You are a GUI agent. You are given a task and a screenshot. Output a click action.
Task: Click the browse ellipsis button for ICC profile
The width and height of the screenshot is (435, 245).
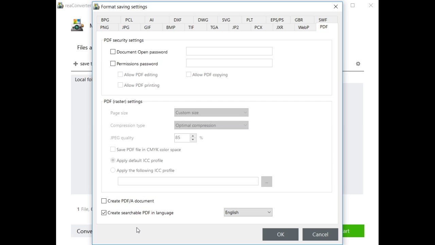click(x=266, y=182)
